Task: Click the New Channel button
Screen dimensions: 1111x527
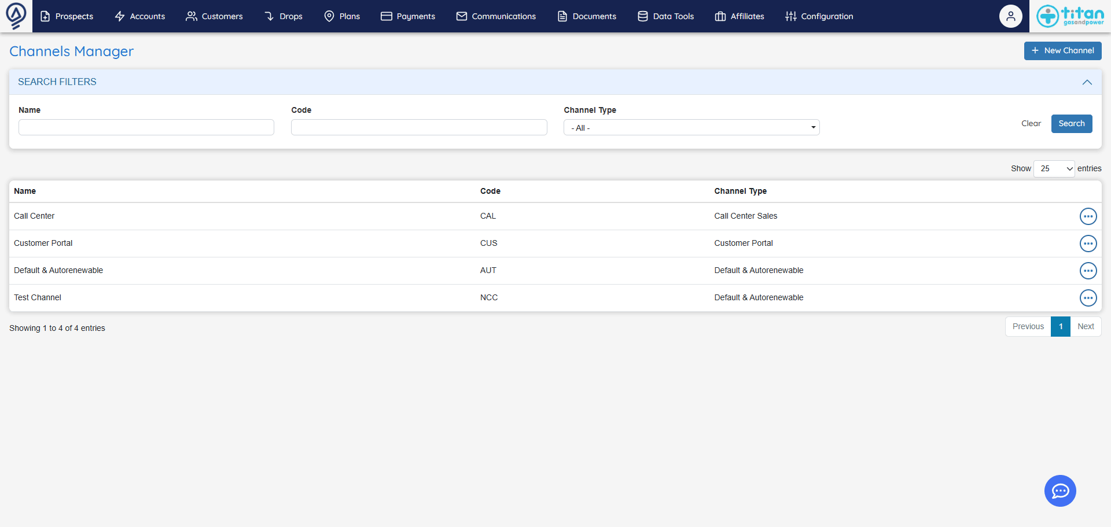Action: point(1062,51)
